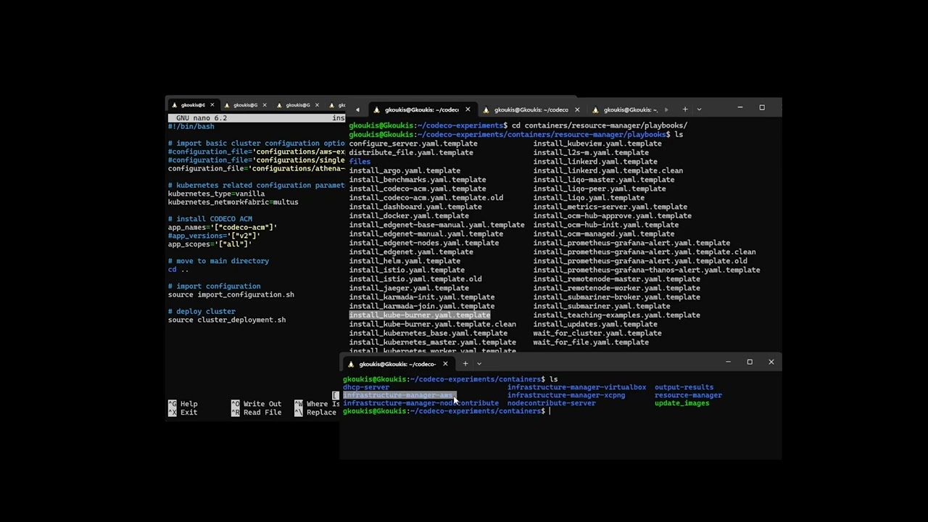The image size is (928, 522).
Task: Switch to containers window tab 'gkoukis@Gkoukis: ~/codeco-'
Action: point(397,364)
